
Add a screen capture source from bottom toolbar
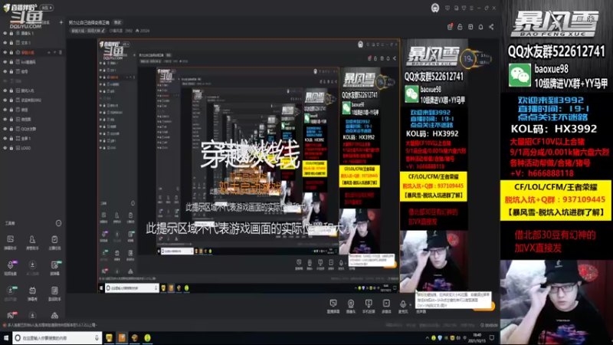click(x=333, y=306)
